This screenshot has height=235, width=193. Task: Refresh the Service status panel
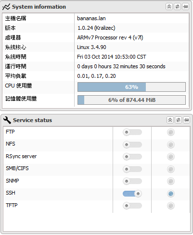click(x=178, y=120)
